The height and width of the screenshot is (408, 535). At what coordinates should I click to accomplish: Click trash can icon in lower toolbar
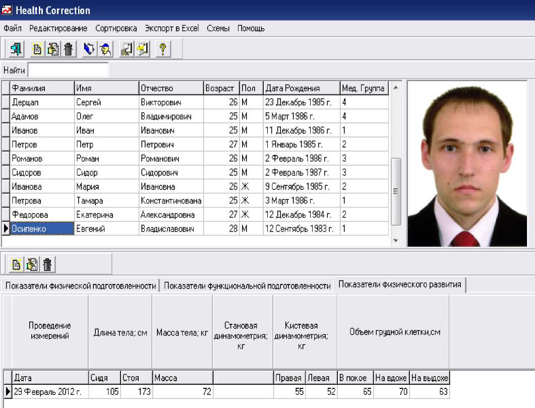(47, 264)
